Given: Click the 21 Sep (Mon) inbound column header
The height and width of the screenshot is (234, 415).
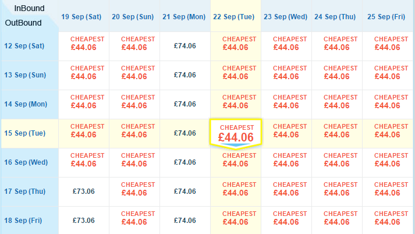Looking at the screenshot, I should coord(184,17).
